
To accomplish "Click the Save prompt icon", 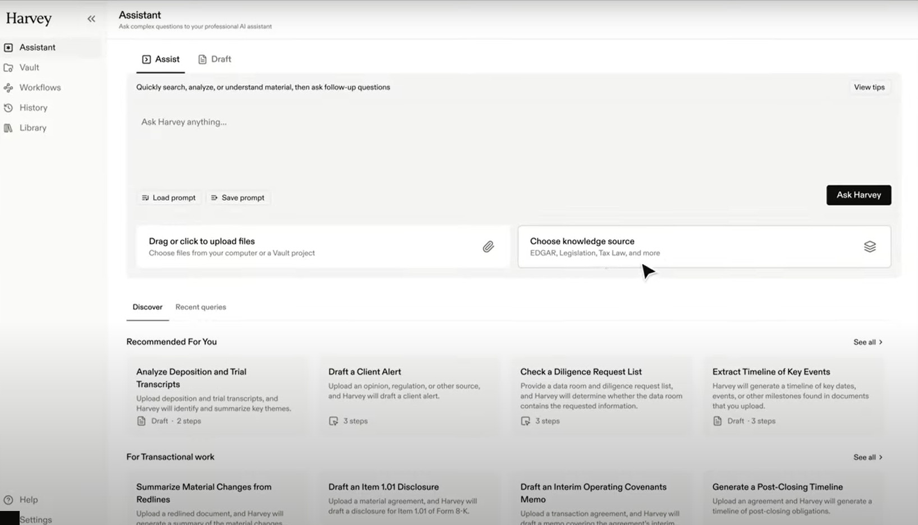I will 214,198.
